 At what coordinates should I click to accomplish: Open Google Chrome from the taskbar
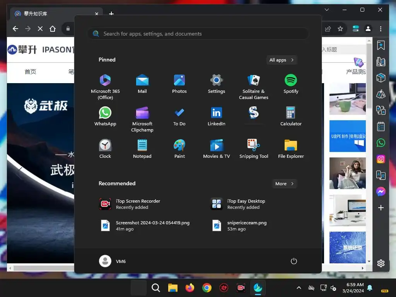[x=207, y=288]
